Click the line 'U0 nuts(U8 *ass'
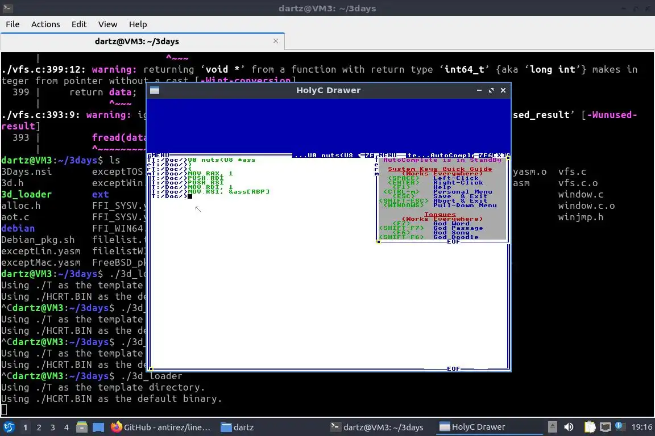The width and height of the screenshot is (655, 436). coord(221,160)
